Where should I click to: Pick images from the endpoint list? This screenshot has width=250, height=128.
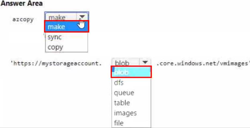point(125,113)
